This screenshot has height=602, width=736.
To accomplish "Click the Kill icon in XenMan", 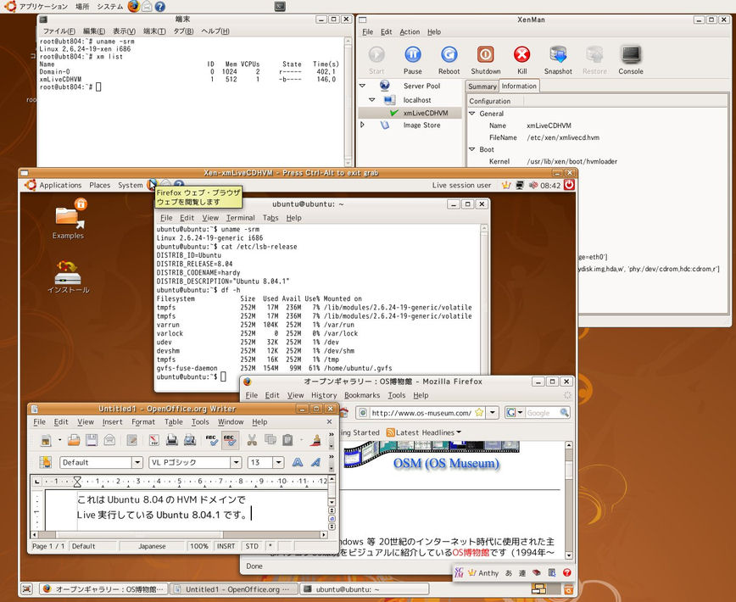I will [522, 55].
